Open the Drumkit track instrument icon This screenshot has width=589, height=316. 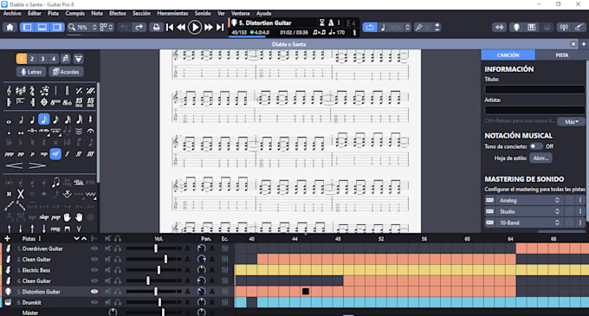[8, 302]
